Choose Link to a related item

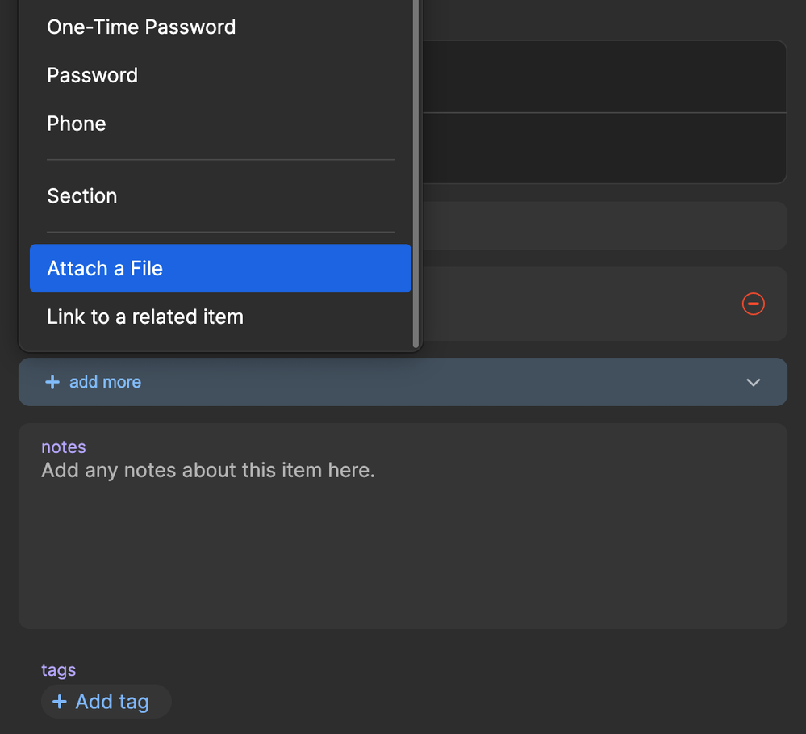tap(145, 317)
